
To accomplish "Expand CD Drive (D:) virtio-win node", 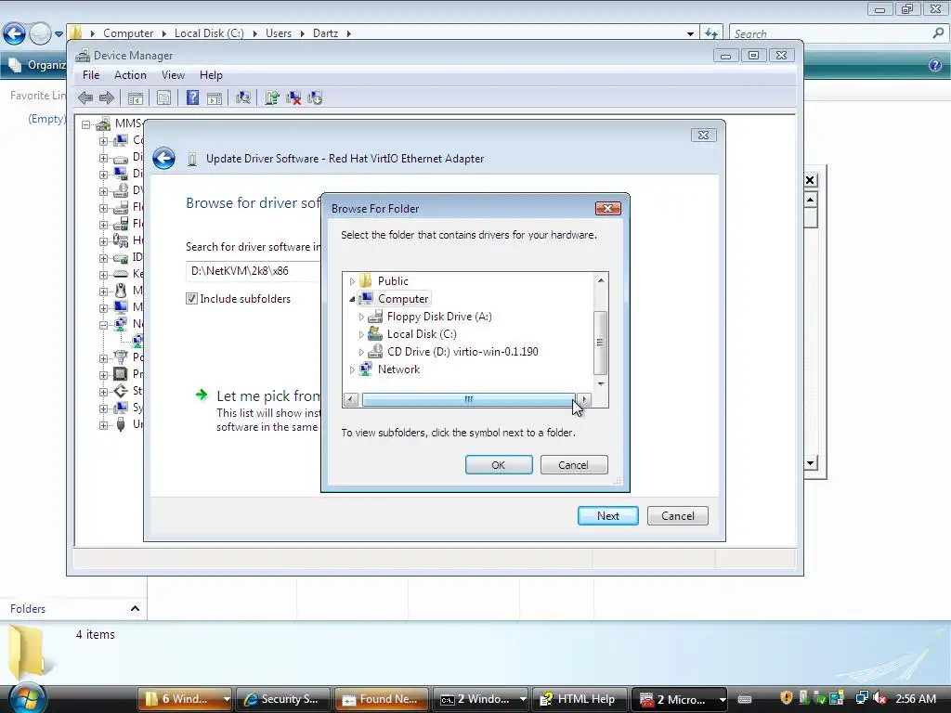I will [x=361, y=352].
